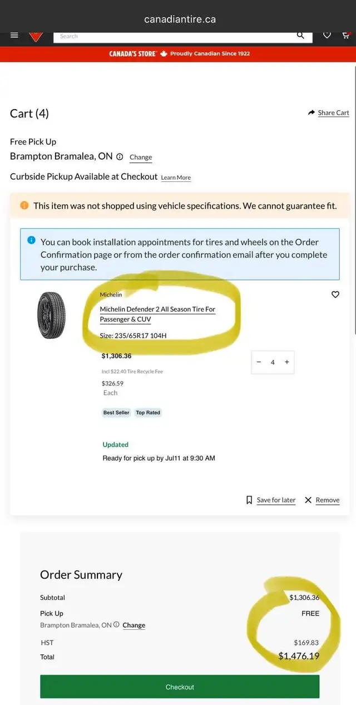Decrease tire quantity with minus button

click(x=259, y=362)
